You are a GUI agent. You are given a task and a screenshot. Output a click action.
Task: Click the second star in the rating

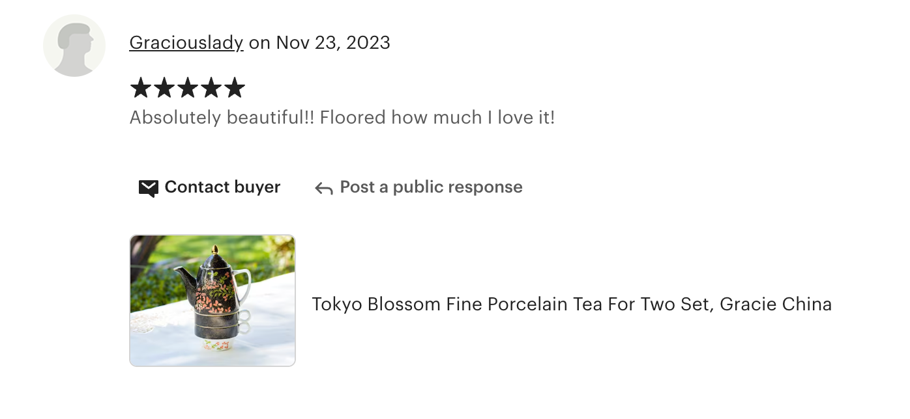(x=164, y=88)
